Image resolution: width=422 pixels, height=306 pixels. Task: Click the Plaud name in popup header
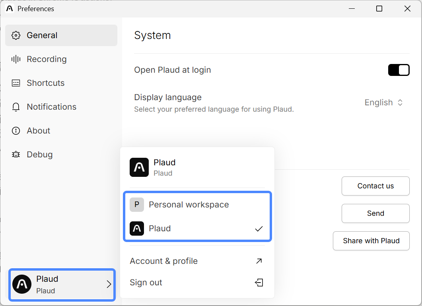[x=164, y=163]
